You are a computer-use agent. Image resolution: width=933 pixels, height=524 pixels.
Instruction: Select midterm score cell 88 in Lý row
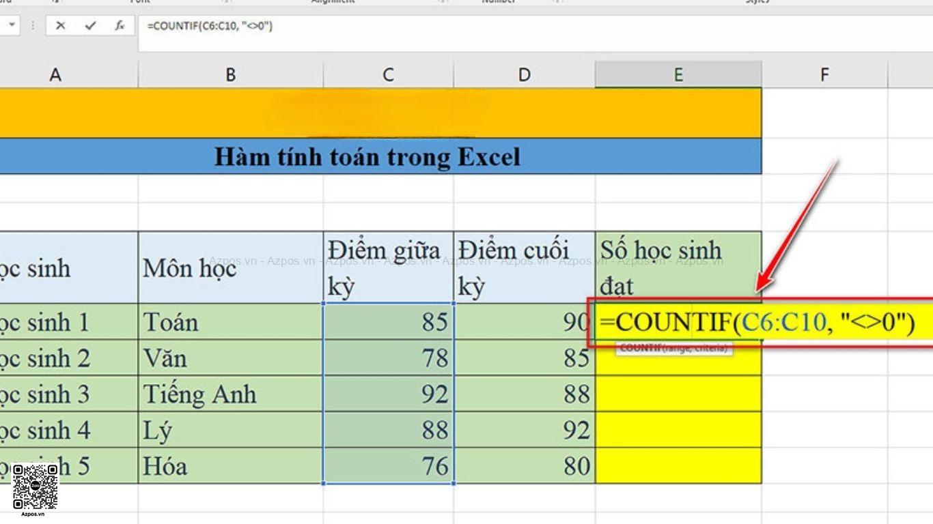click(388, 430)
